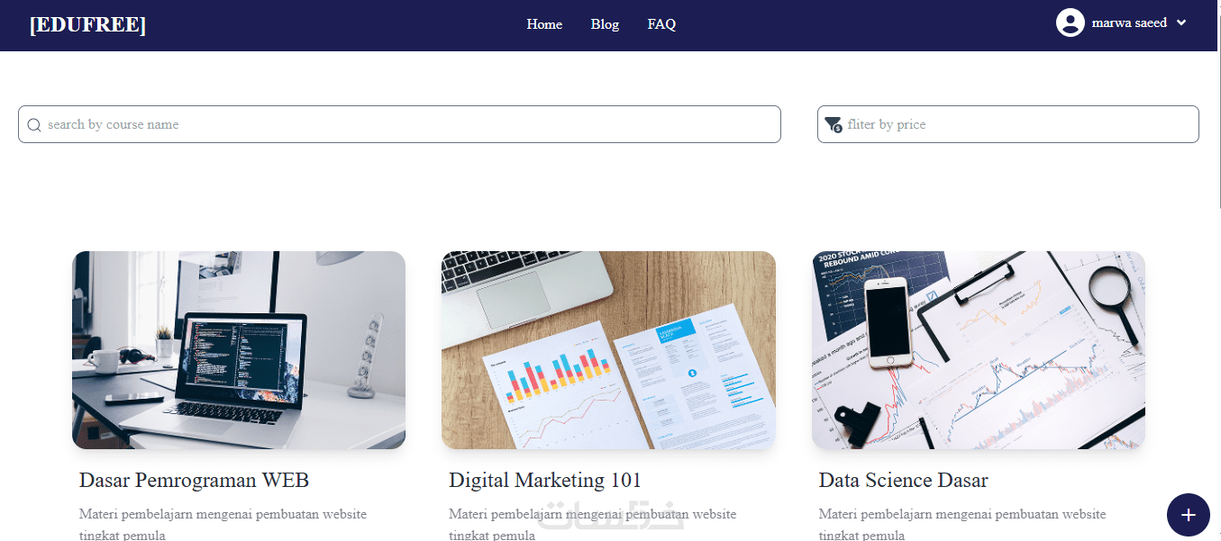The image size is (1221, 541).
Task: Expand the marwa saeed account chevron
Action: point(1181,23)
